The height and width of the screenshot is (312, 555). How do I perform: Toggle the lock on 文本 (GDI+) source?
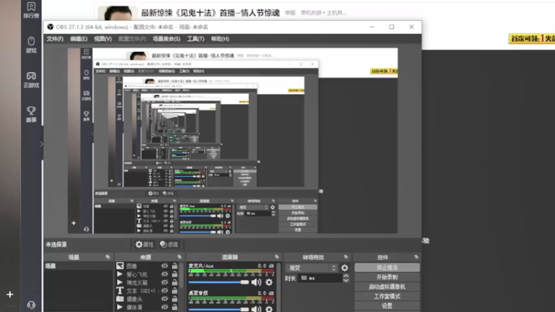click(x=175, y=291)
